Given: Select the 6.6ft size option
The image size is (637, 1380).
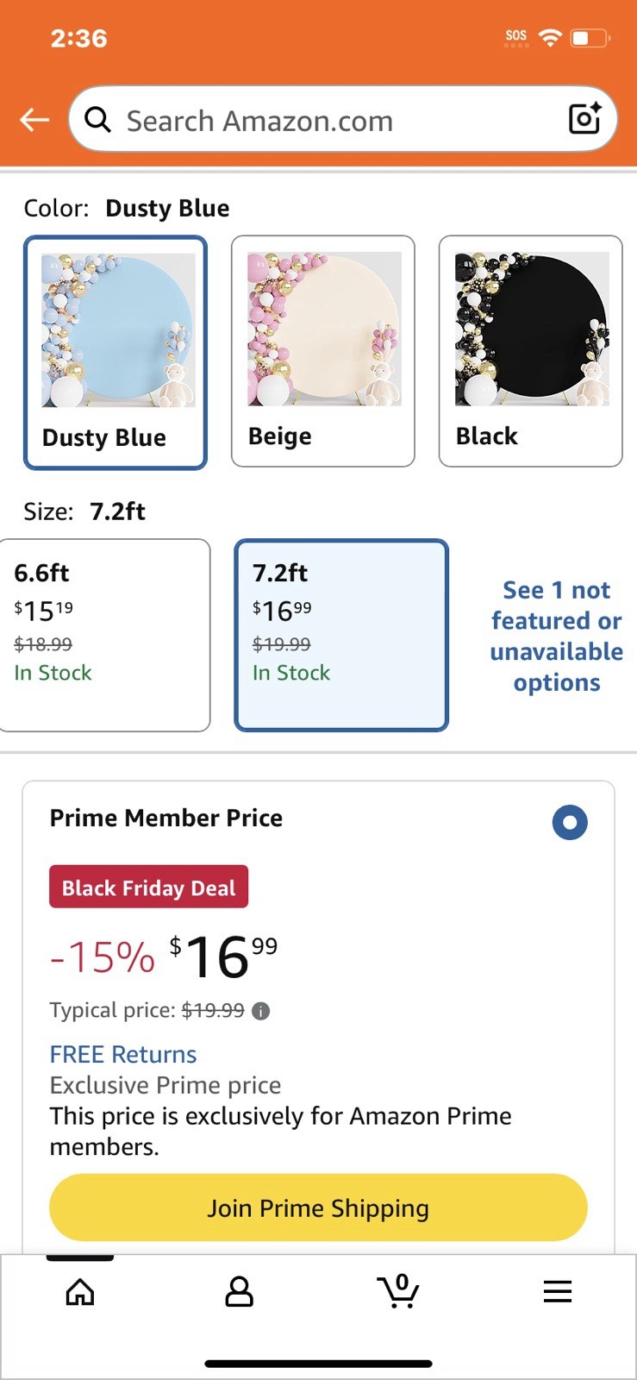Looking at the screenshot, I should tap(104, 636).
